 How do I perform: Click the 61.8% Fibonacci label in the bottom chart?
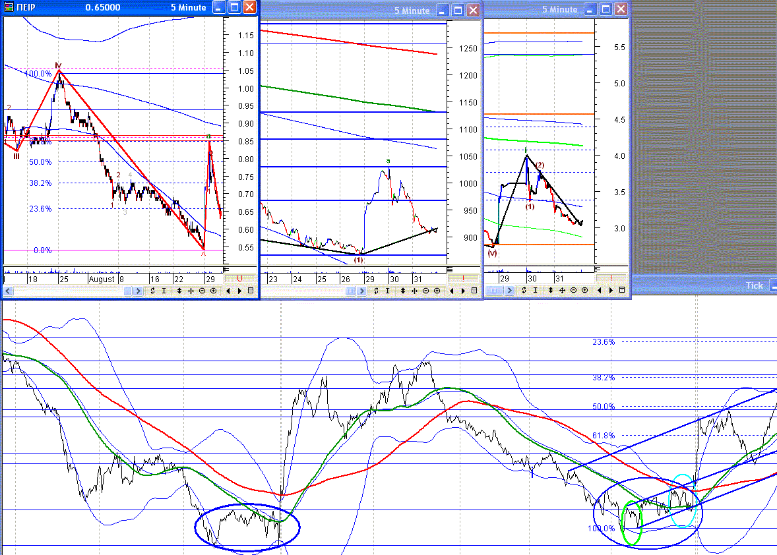click(x=604, y=436)
